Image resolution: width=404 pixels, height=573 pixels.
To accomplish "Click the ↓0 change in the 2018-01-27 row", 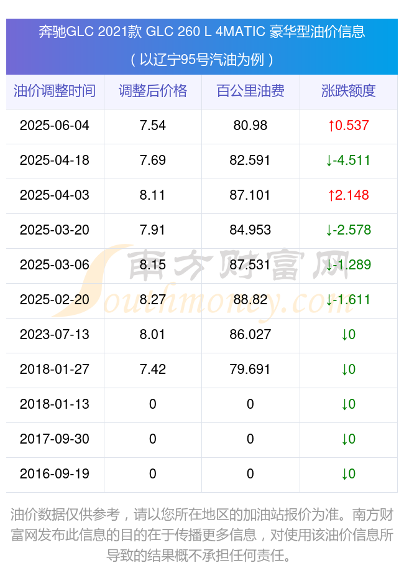I will [x=349, y=370].
